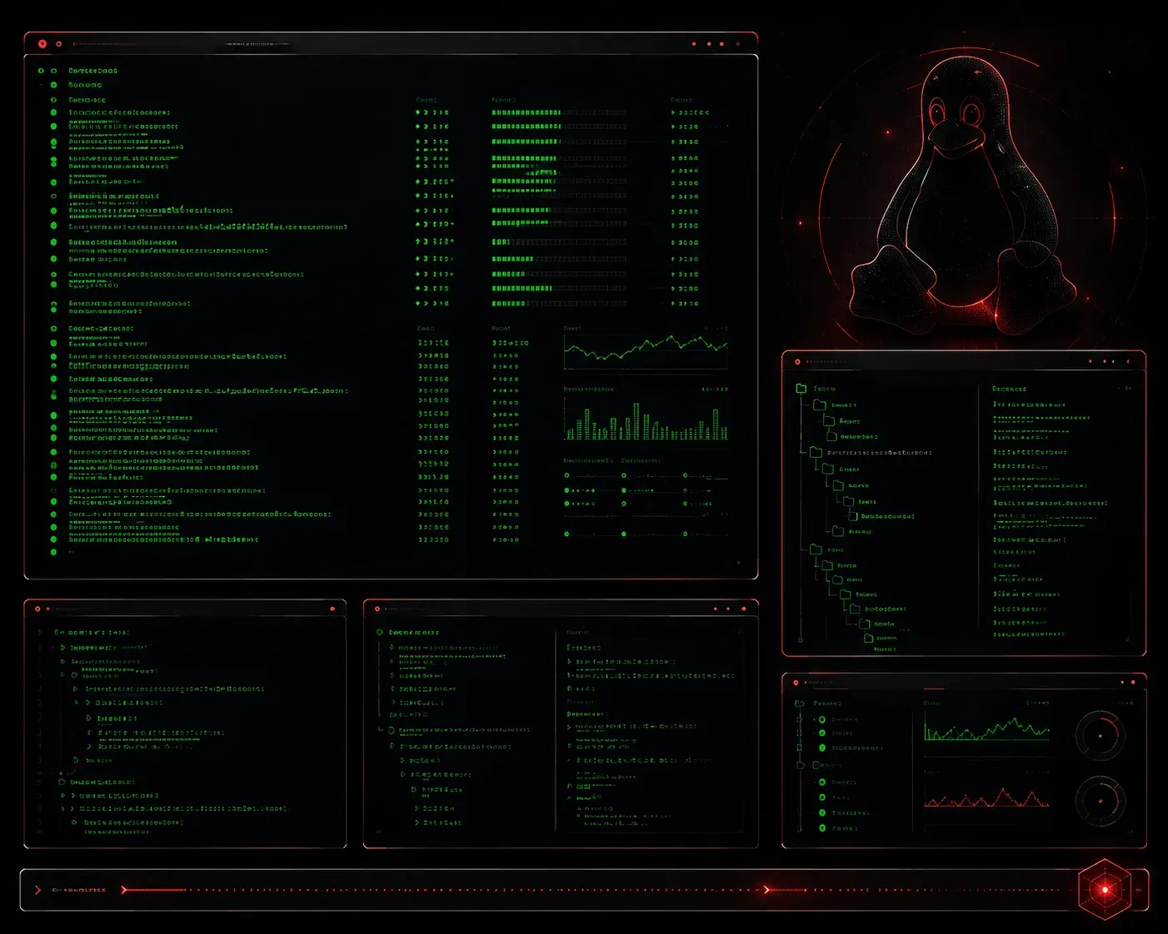Click the red title bar icon of bottom-left window
The height and width of the screenshot is (934, 1168).
pos(37,609)
